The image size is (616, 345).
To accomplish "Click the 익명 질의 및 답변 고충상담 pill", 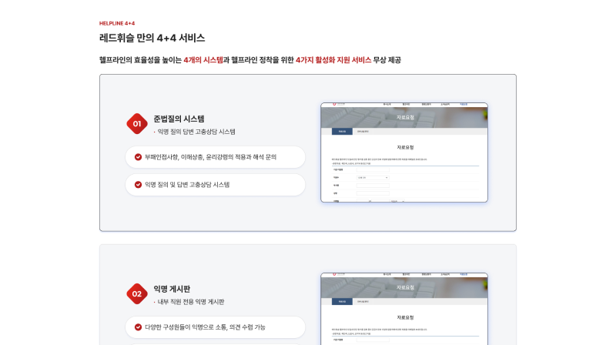I will [x=216, y=185].
